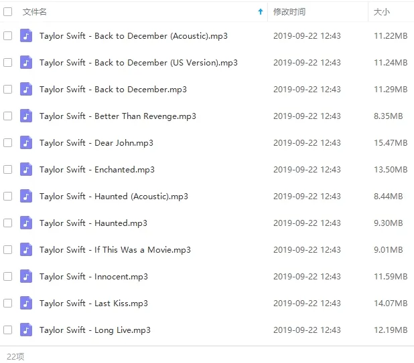Sort by the 修改时间 column header
The height and width of the screenshot is (363, 414).
tap(289, 12)
